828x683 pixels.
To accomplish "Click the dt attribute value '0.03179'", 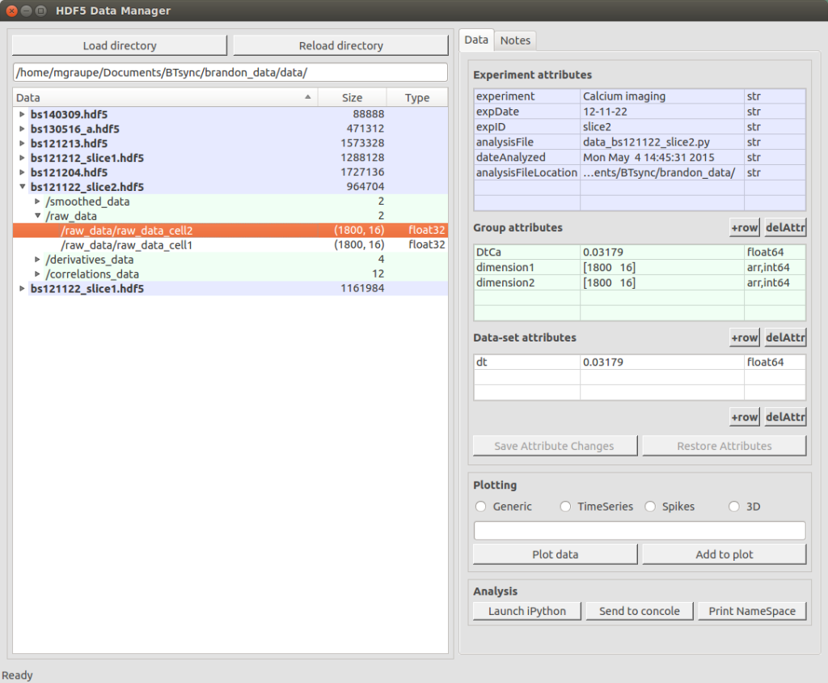I will (662, 362).
